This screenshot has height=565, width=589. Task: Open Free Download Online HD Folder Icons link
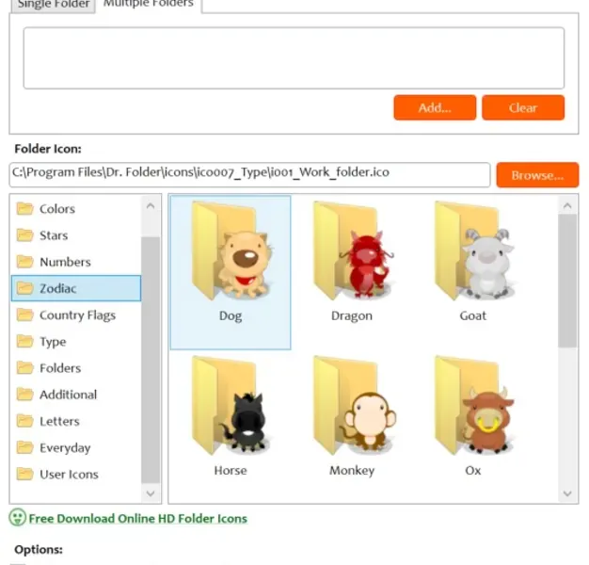coord(138,519)
